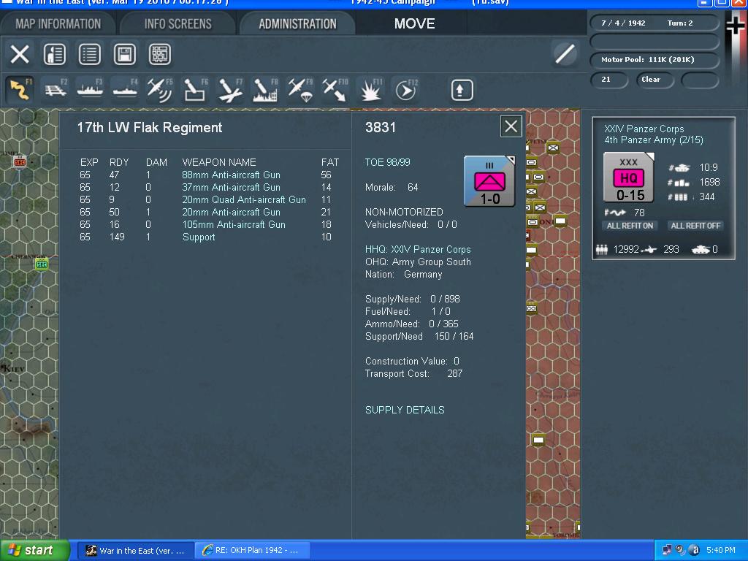Select the F7 bomb airfield mode icon
Screen dimensions: 748x561
click(x=230, y=89)
